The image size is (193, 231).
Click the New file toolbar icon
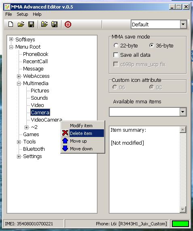(11, 24)
